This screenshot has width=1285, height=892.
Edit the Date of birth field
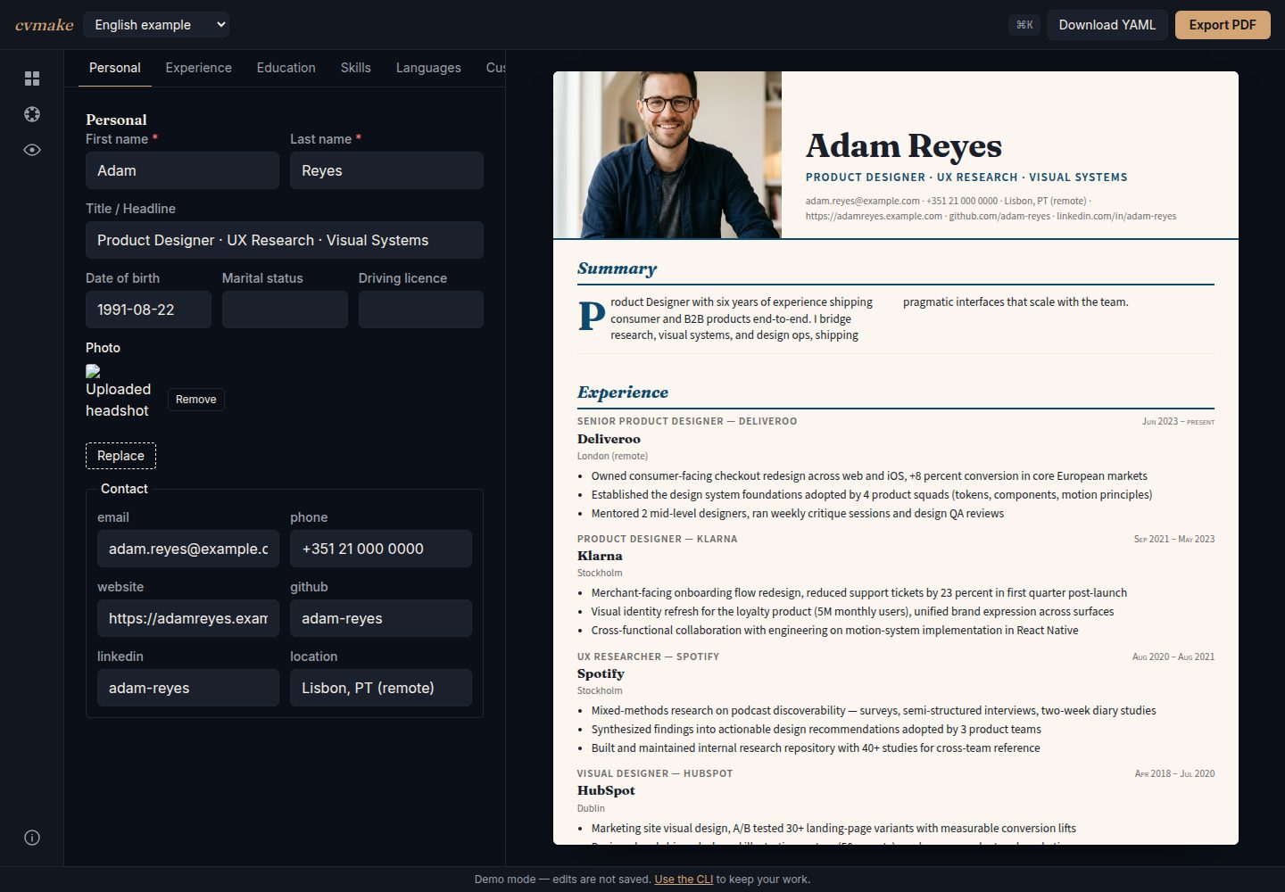point(148,310)
